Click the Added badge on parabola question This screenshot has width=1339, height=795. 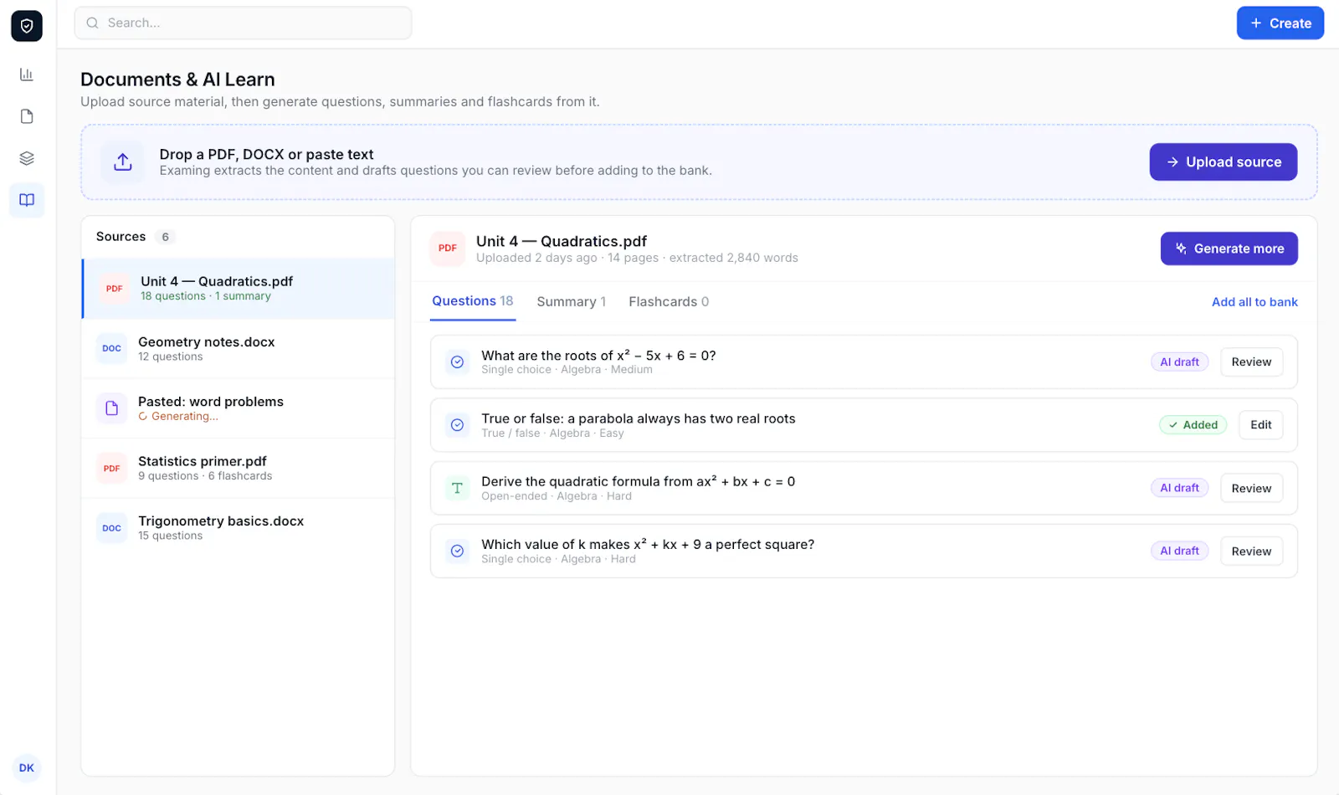tap(1193, 425)
